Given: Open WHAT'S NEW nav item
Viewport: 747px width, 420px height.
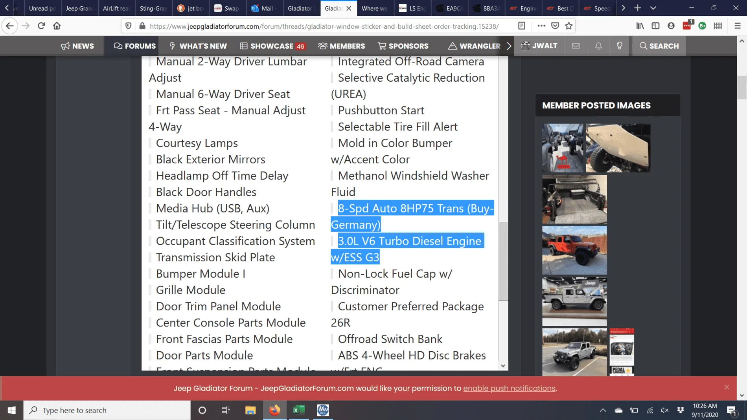Looking at the screenshot, I should [x=198, y=46].
